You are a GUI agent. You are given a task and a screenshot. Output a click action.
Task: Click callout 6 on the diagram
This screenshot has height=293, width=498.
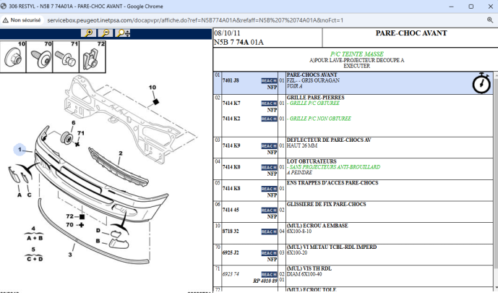[x=74, y=123]
